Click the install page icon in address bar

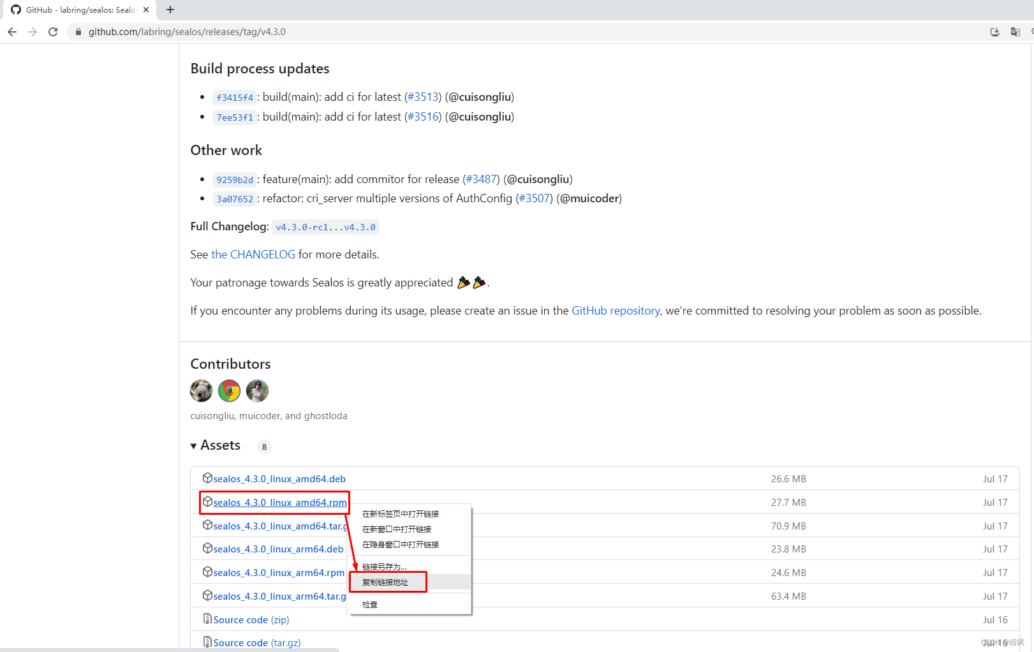[994, 32]
